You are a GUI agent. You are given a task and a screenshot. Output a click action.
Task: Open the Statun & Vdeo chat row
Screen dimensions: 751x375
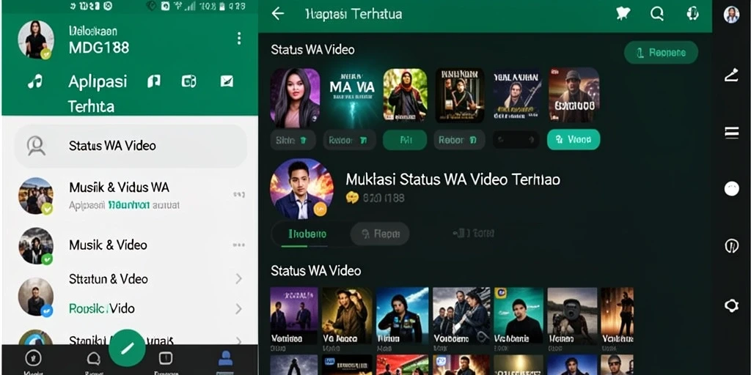coord(131,279)
